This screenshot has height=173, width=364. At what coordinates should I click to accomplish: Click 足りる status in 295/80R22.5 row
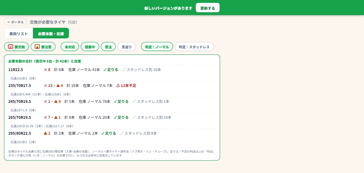point(109,133)
